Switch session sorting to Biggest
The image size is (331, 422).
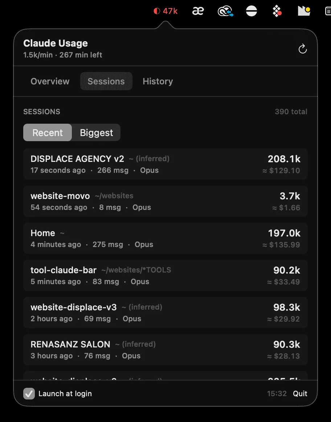coord(96,132)
